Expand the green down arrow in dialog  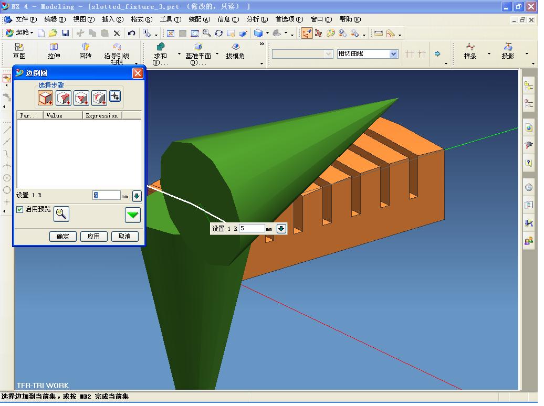pyautogui.click(x=132, y=215)
